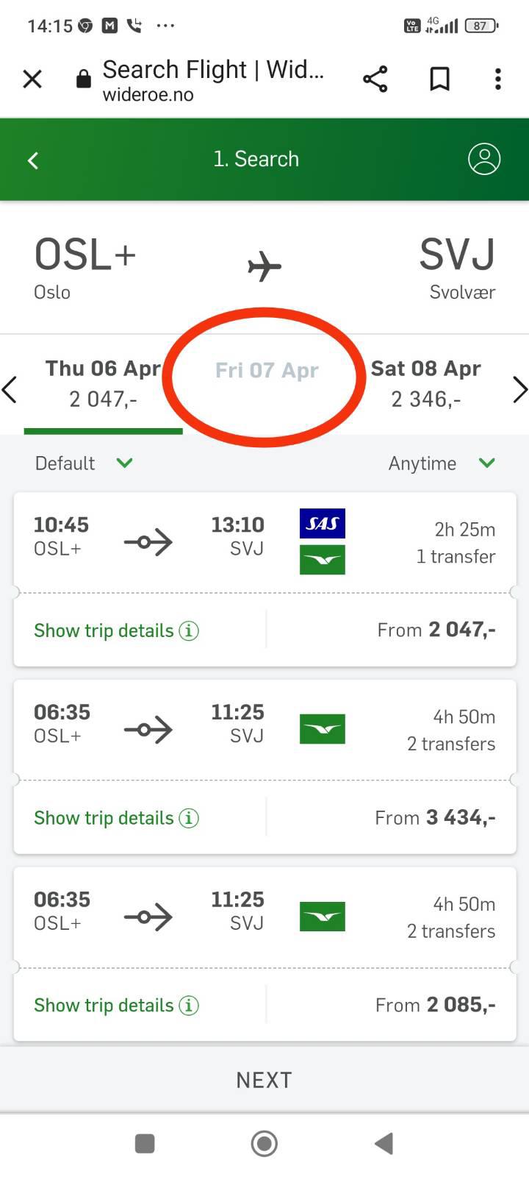529x1177 pixels.
Task: Select the Sat 08 Apr date tab
Action: click(426, 384)
